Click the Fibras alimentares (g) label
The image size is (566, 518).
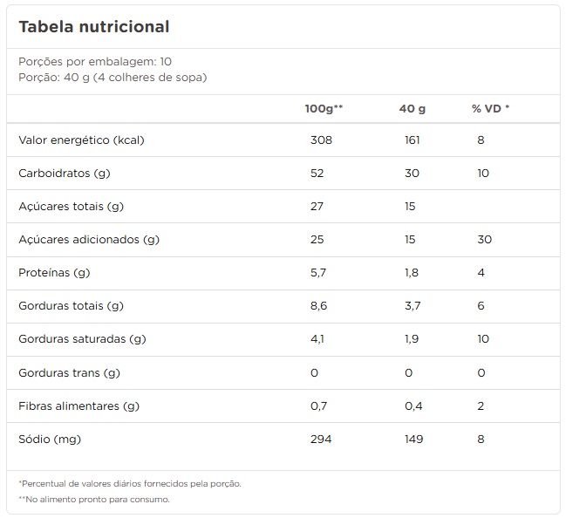coord(79,406)
